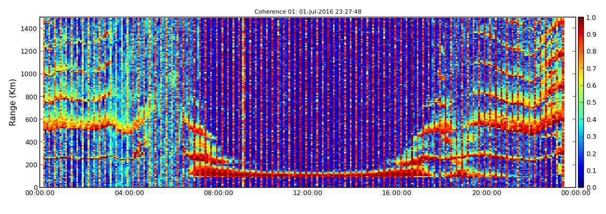606x214 pixels.
Task: Click the 20:00:00 time axis label
Action: tap(485, 193)
